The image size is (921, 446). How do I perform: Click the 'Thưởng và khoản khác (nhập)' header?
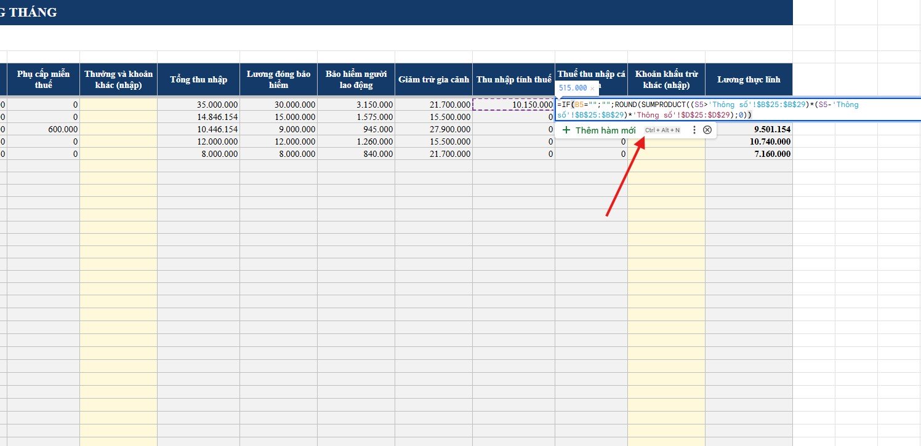coord(119,79)
